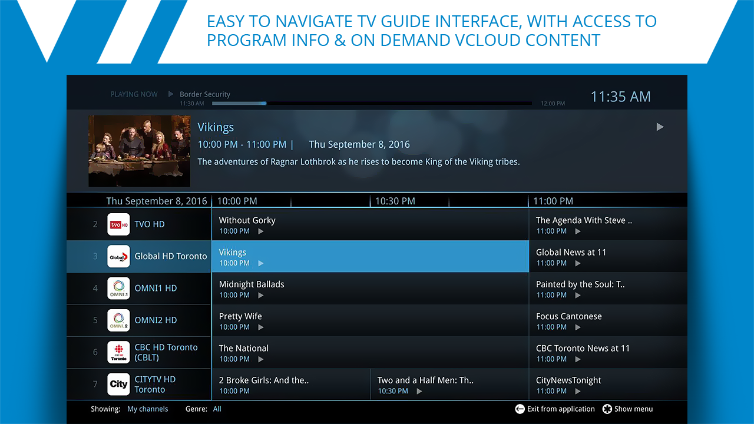Click the Border Security playback progress bar
Screen dimensions: 754x424
tap(371, 103)
